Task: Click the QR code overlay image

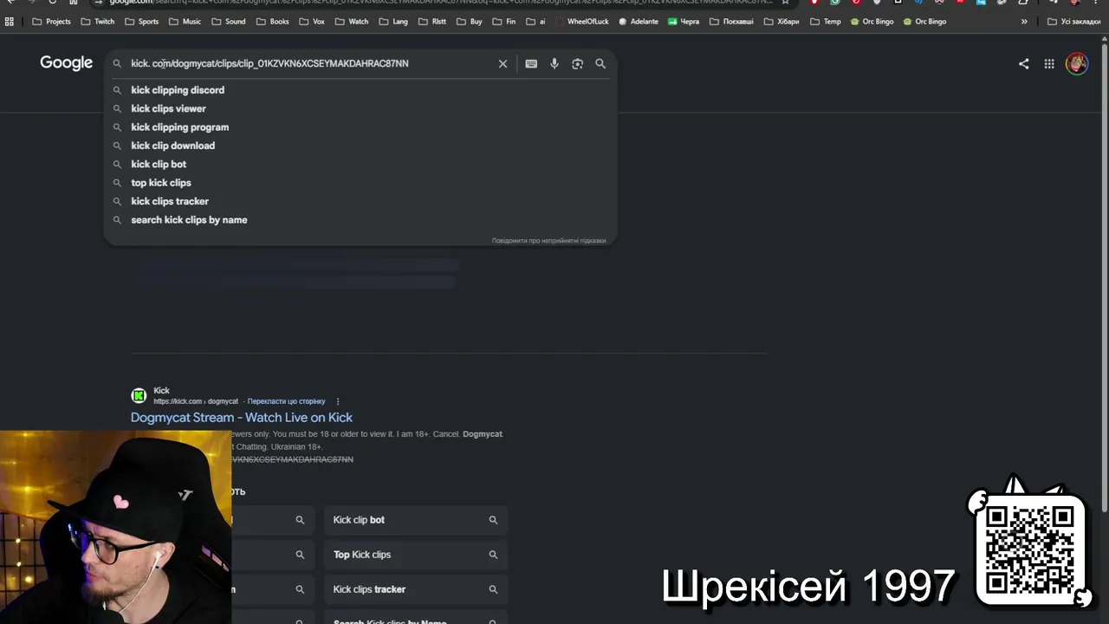Action: (x=1030, y=549)
